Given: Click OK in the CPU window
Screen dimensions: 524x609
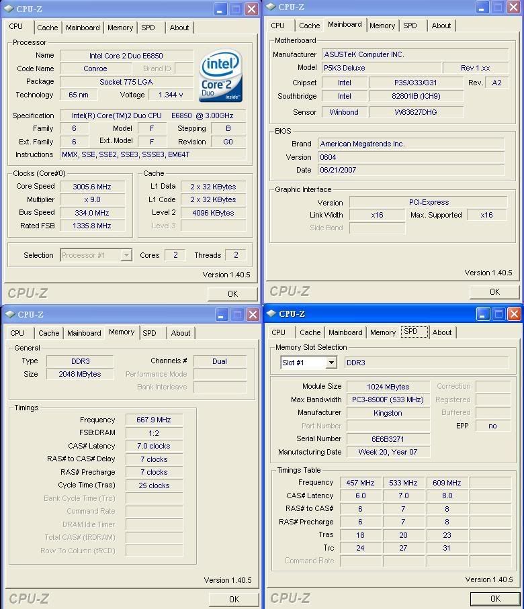Looking at the screenshot, I should pyautogui.click(x=232, y=294).
